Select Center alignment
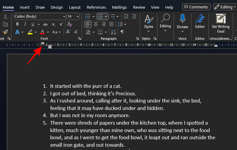237x150 pixels. [96, 24]
